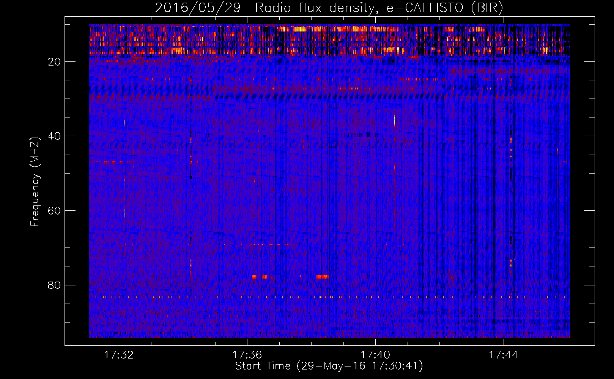Click the 17:36 time tick label
This screenshot has width=614, height=379.
[x=247, y=355]
